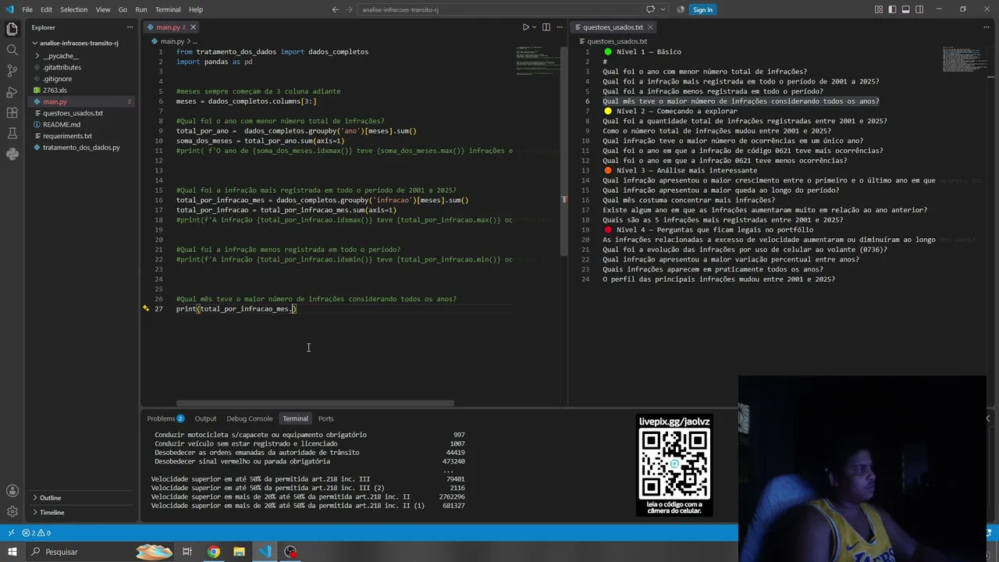Activate the main.py editor tab
Screen dimensions: 999x562
click(x=170, y=27)
